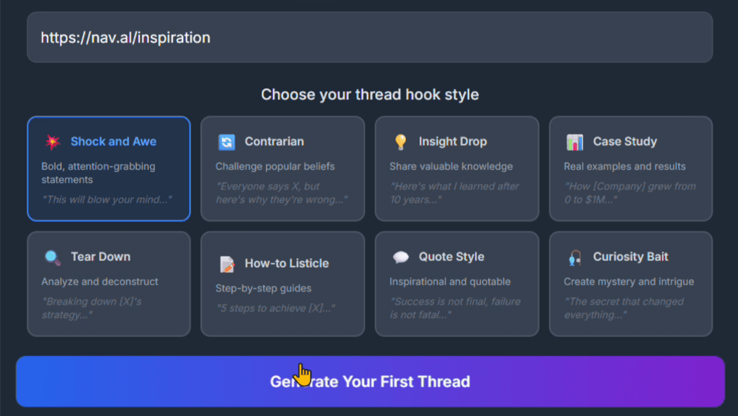Pick the Case Study title text

pos(625,142)
